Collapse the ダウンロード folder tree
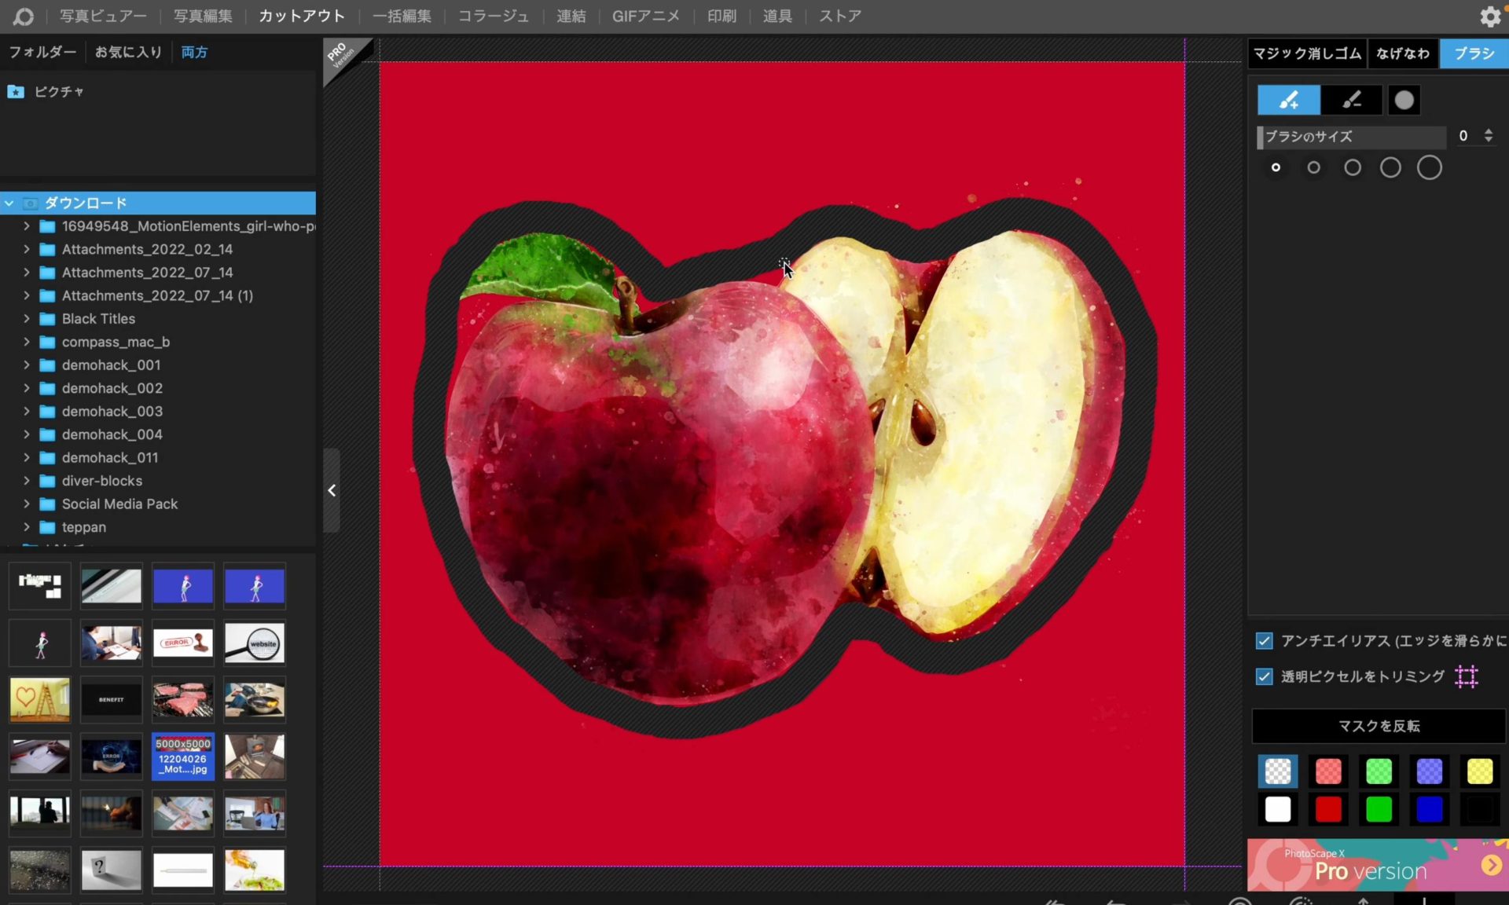The width and height of the screenshot is (1509, 905). (x=9, y=203)
